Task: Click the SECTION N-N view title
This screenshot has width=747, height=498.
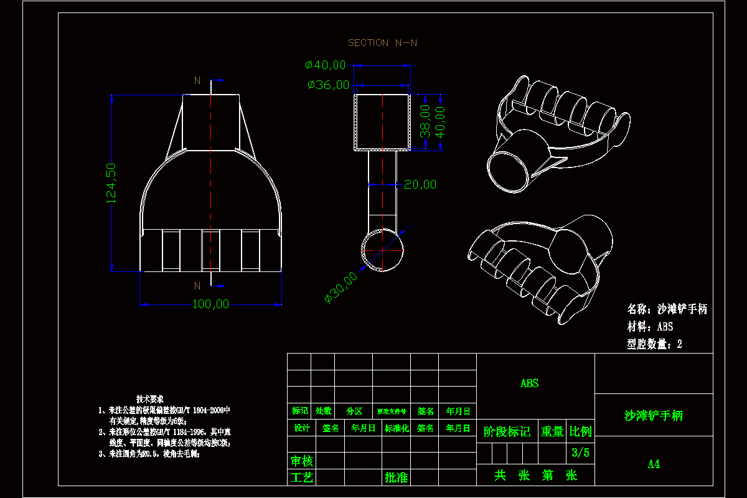Action: click(382, 43)
